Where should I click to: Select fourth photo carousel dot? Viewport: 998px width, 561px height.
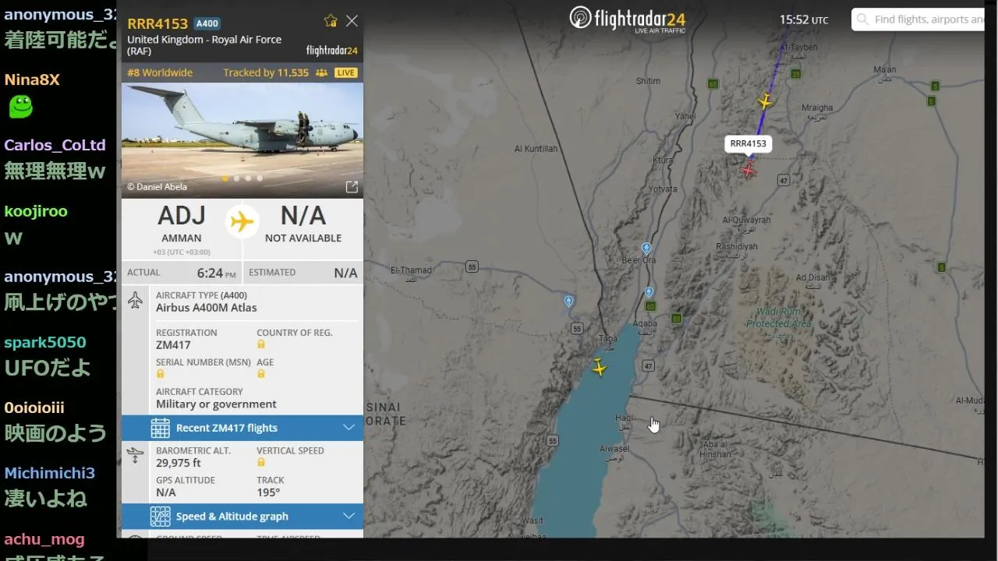pos(260,178)
